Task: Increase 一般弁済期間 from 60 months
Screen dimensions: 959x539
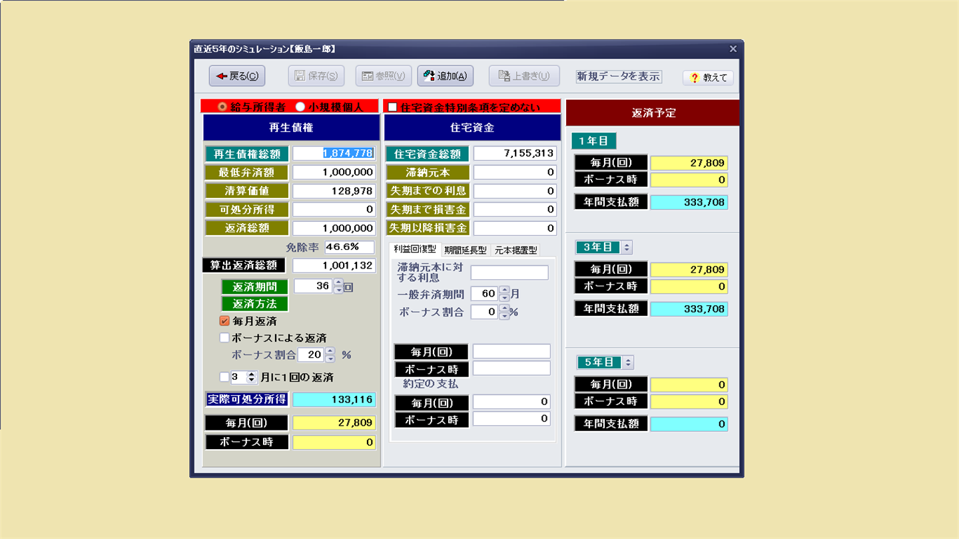Action: click(x=504, y=290)
